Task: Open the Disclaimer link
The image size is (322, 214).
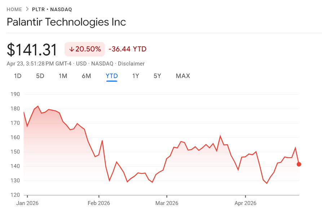Action: point(131,63)
